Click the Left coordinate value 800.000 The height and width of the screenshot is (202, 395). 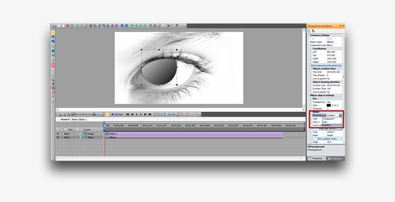coord(334,52)
